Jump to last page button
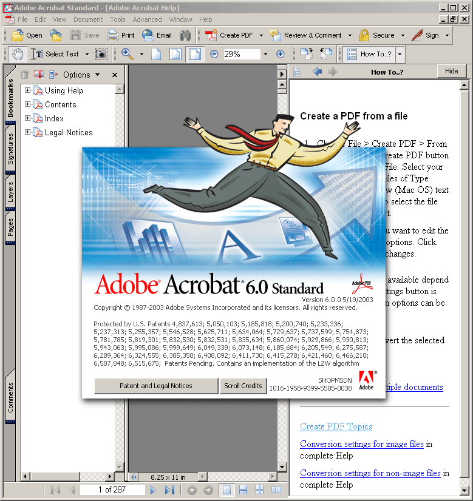 click(169, 490)
